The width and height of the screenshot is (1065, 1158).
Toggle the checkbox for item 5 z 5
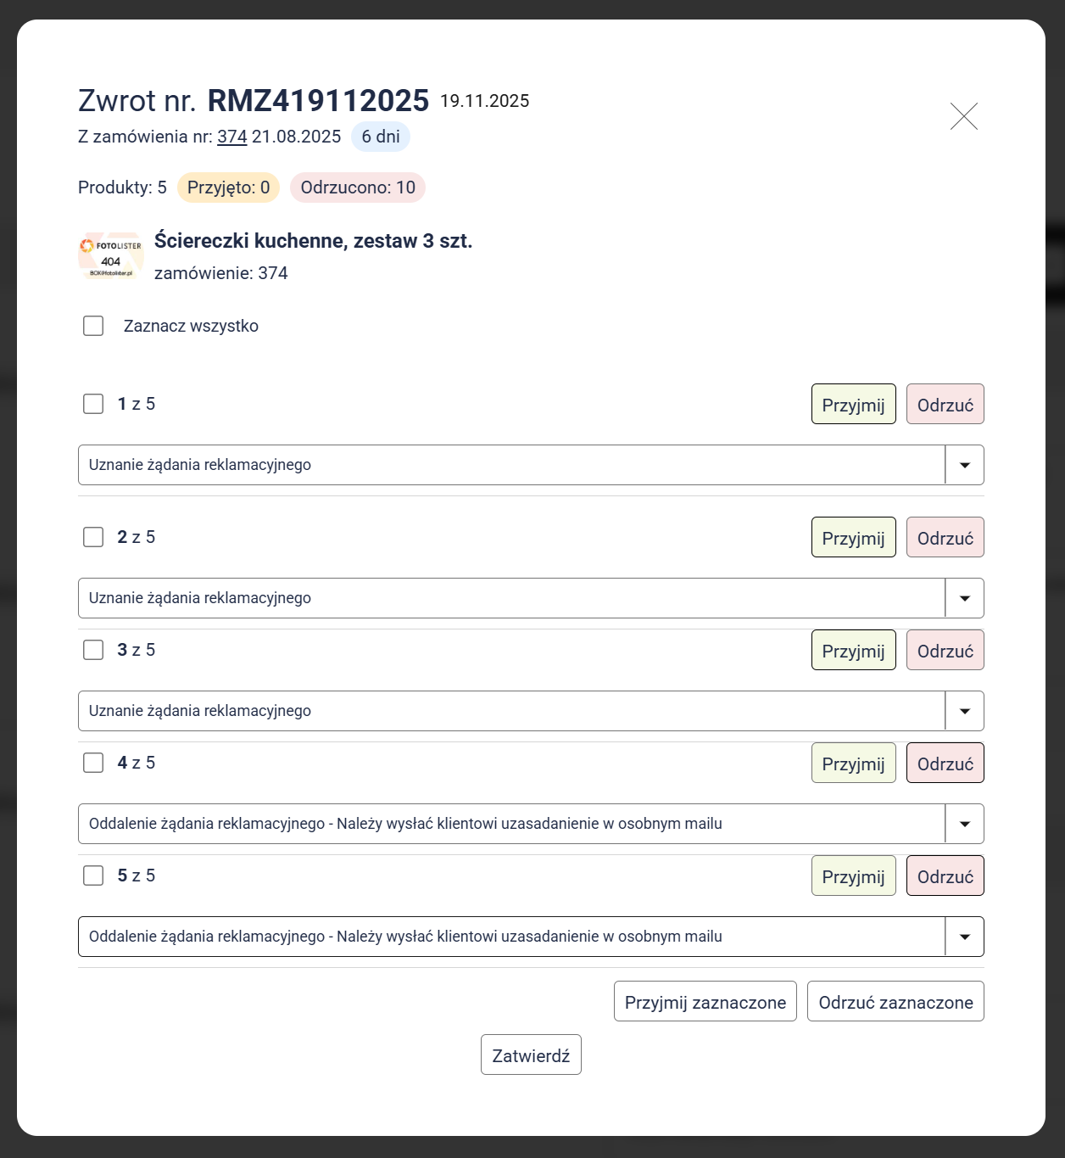[x=93, y=875]
